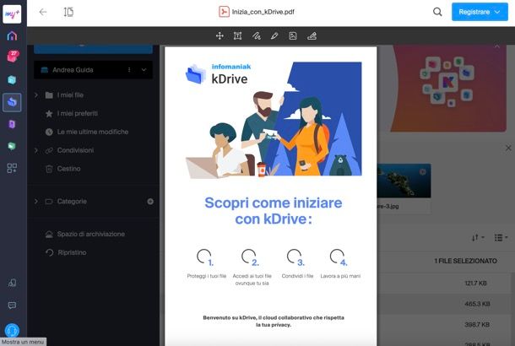515x346 pixels.
Task: Open the search magnifier icon
Action: 437,12
